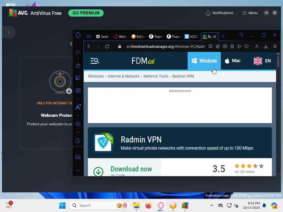Open the browser downloads icon
This screenshot has width=283, height=212.
click(x=266, y=46)
